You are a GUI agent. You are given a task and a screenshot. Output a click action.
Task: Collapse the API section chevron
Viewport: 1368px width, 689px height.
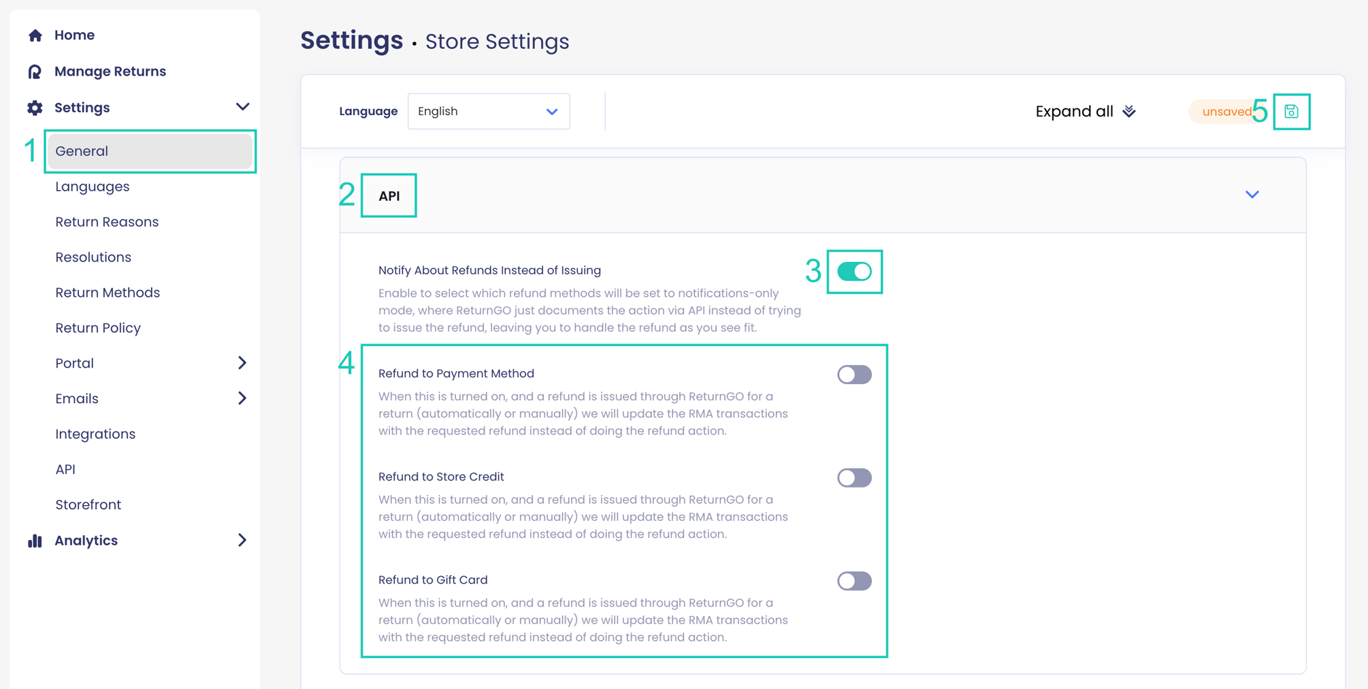click(1252, 195)
